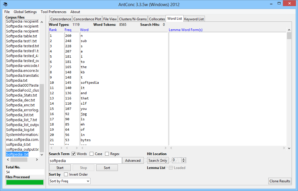Open Global Settings menu

(x=25, y=12)
